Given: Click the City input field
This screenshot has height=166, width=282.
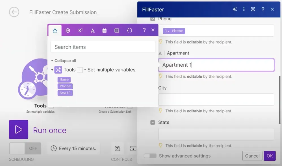Looking at the screenshot, I should 216,99.
